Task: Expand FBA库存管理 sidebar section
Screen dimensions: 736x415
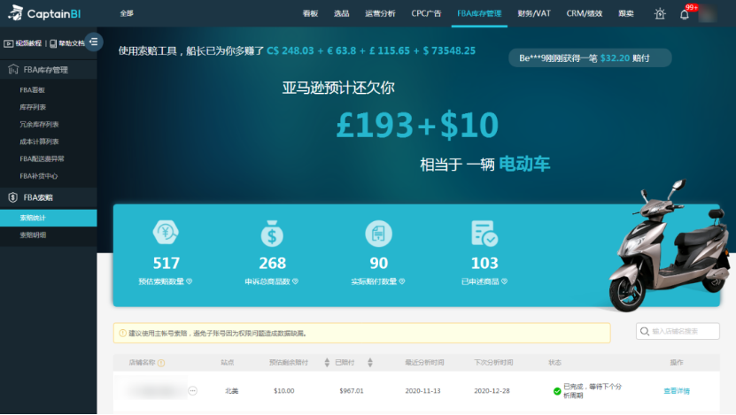Action: 49,70
